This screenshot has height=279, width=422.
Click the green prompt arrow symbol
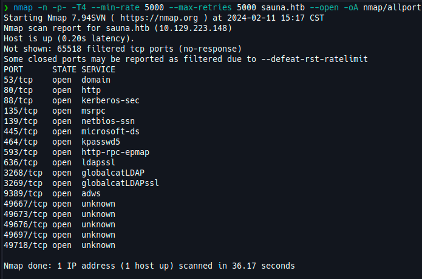6,7
